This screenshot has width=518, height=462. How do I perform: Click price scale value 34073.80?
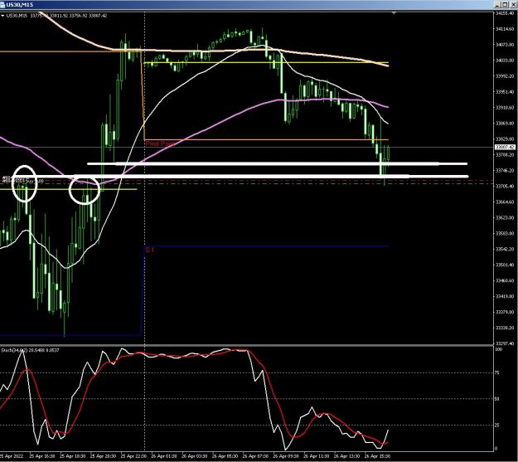[505, 45]
